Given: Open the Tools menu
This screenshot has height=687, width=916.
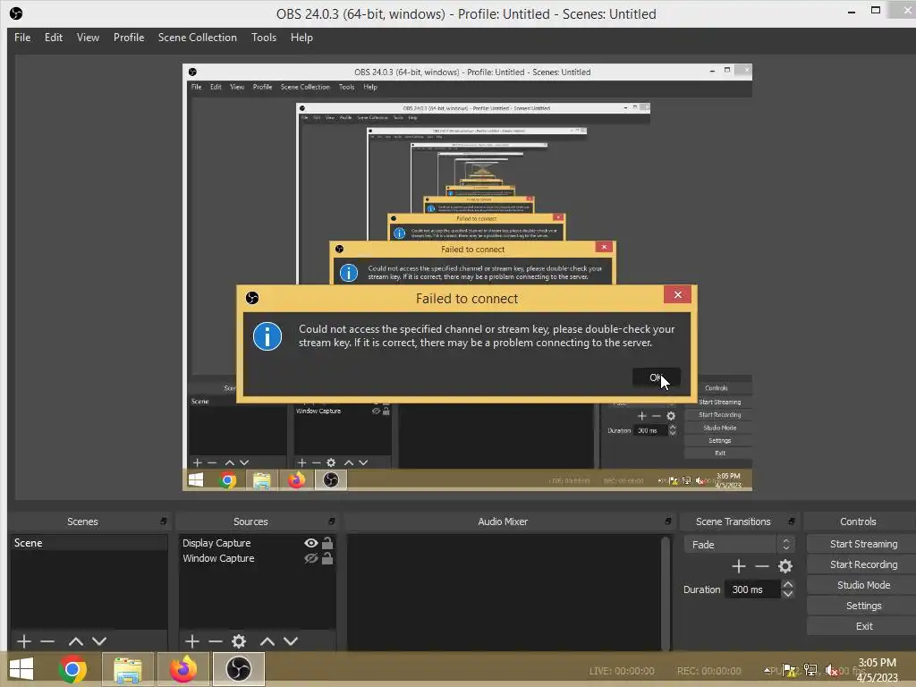Looking at the screenshot, I should coord(264,38).
